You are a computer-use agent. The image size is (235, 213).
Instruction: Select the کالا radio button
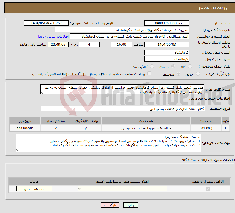pos(190,66)
